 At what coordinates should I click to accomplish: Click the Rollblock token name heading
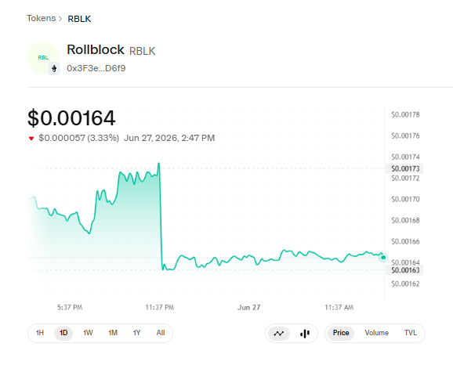(96, 49)
